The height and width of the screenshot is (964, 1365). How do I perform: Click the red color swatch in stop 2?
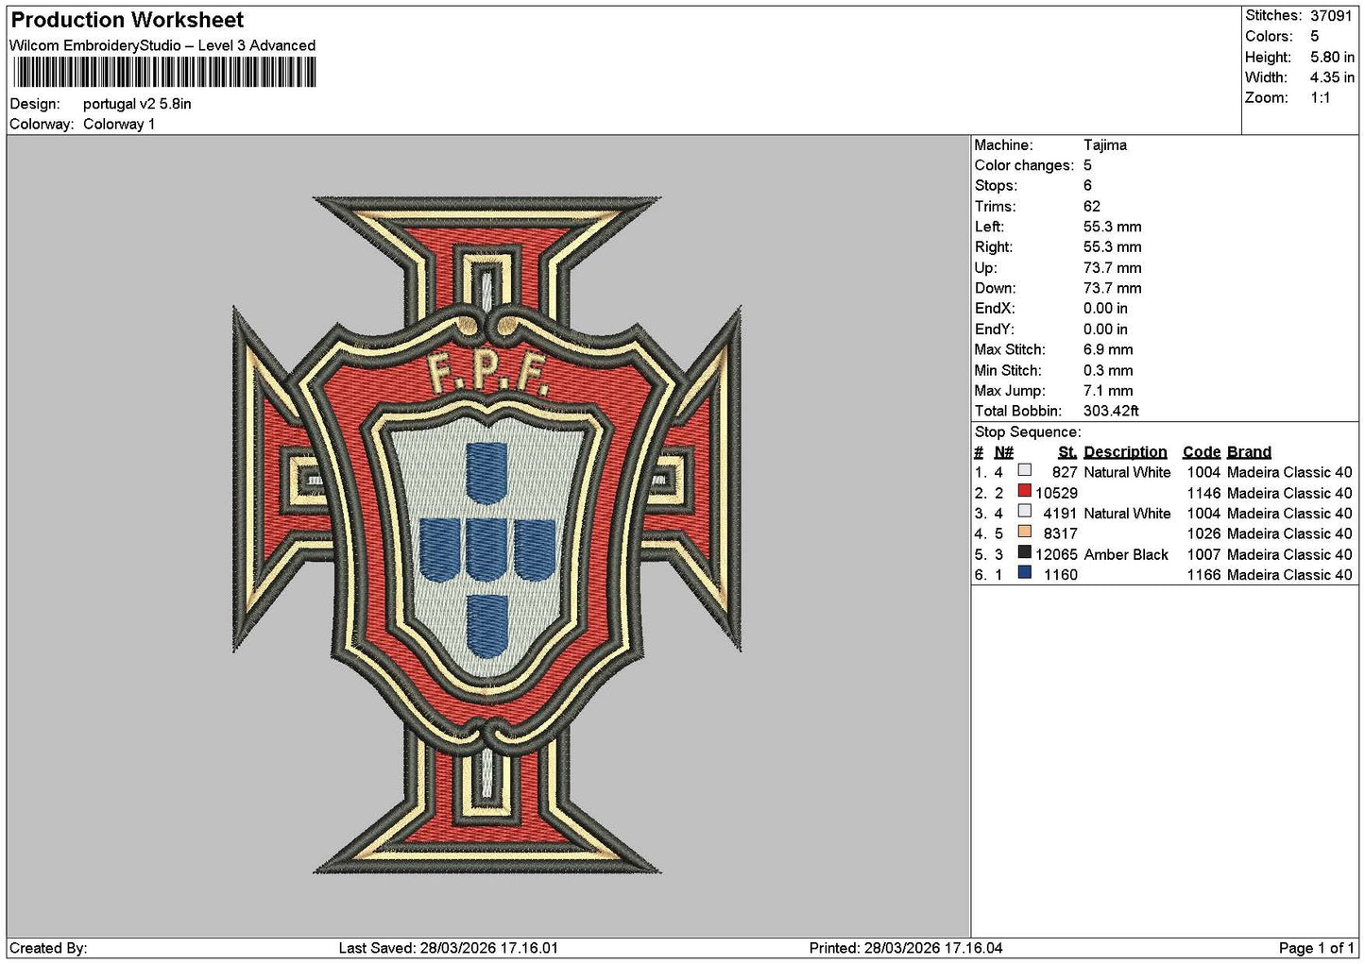click(x=1025, y=491)
